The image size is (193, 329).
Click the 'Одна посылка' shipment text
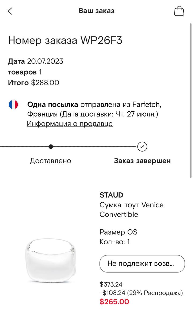coord(53,104)
